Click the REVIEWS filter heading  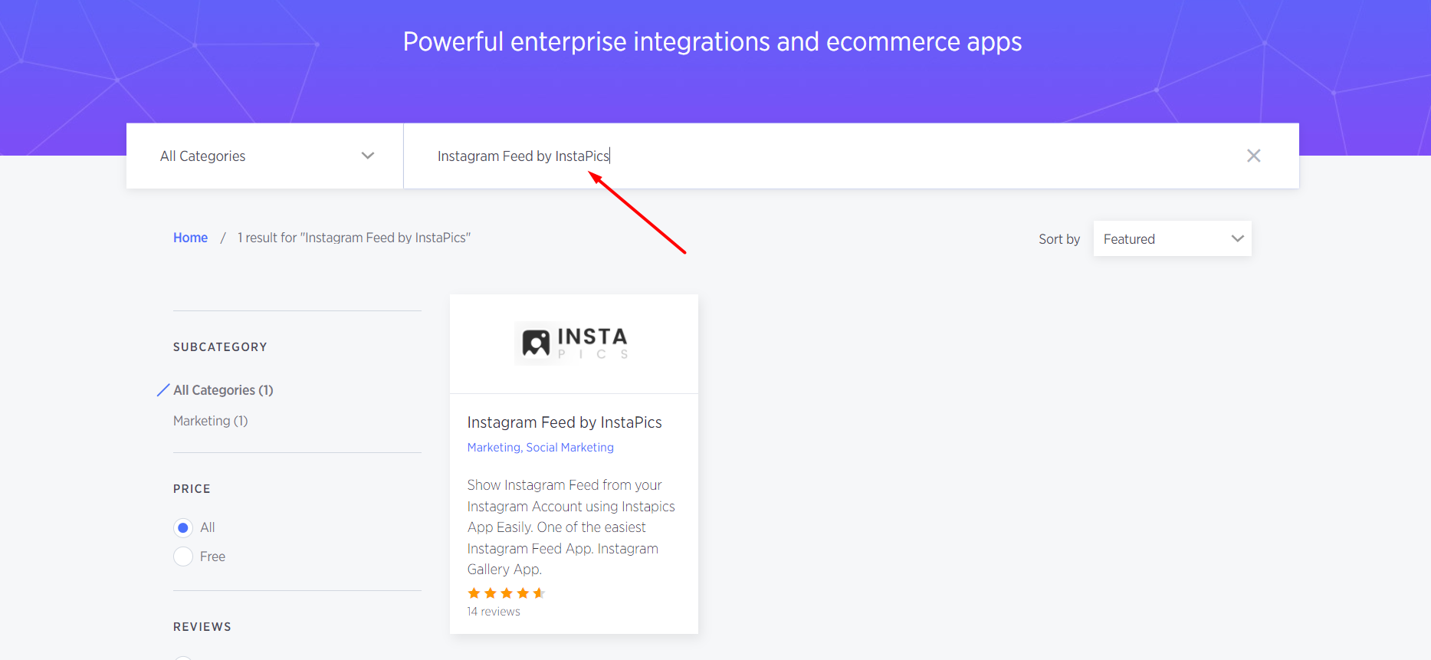(202, 627)
